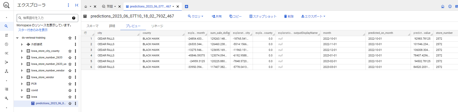Collapse the ds-vertexai-training project node
Viewport: 458px width, 112px height.
(x=17, y=38)
